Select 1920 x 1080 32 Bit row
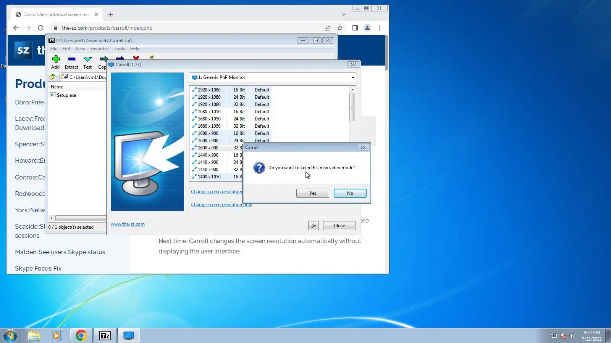 (x=231, y=104)
